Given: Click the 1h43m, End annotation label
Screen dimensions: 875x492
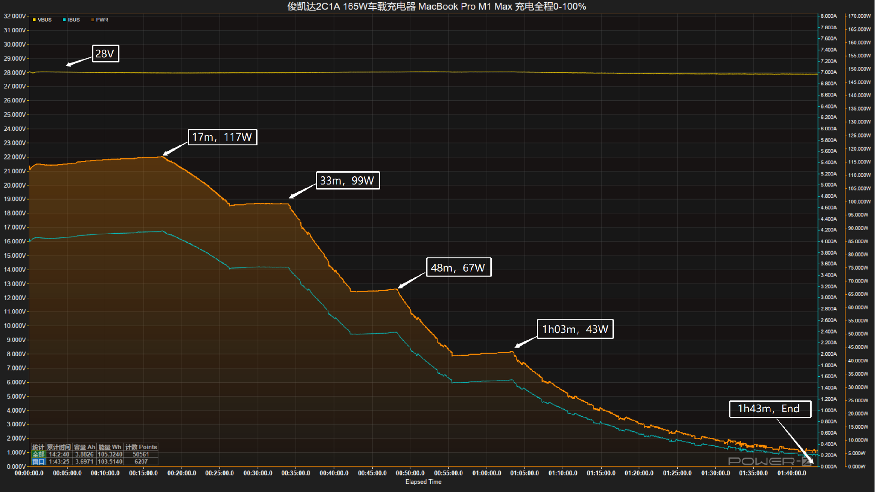Looking at the screenshot, I should coord(770,409).
